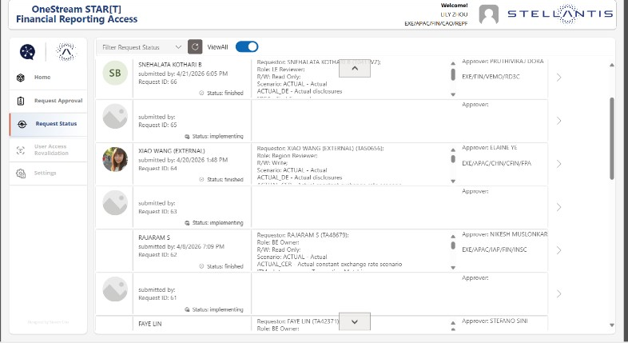Click submission date 4/20/2026 1:48 PM
The height and width of the screenshot is (343, 628).
tap(202, 160)
